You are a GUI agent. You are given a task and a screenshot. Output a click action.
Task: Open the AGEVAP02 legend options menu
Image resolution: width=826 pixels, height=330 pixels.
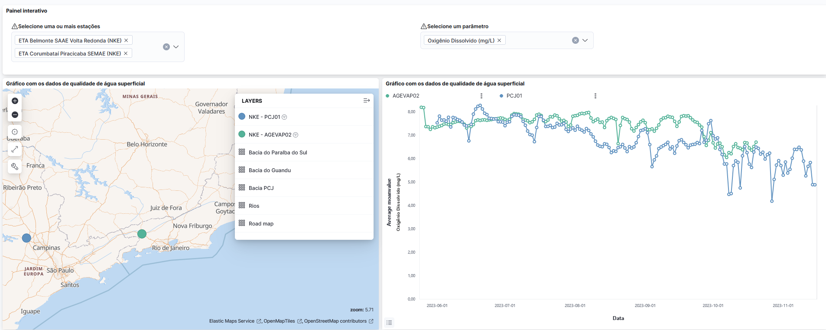pos(481,96)
